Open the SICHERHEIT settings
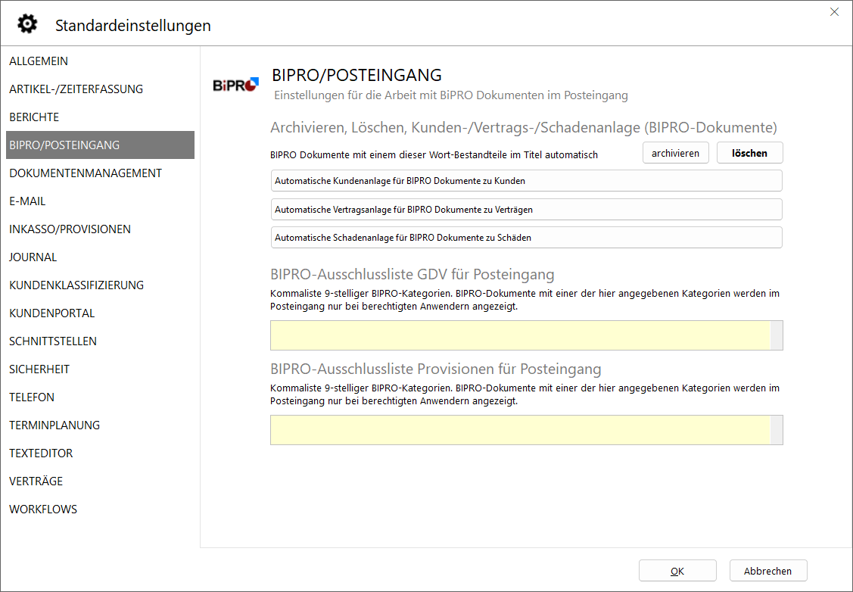The height and width of the screenshot is (592, 853). (39, 369)
